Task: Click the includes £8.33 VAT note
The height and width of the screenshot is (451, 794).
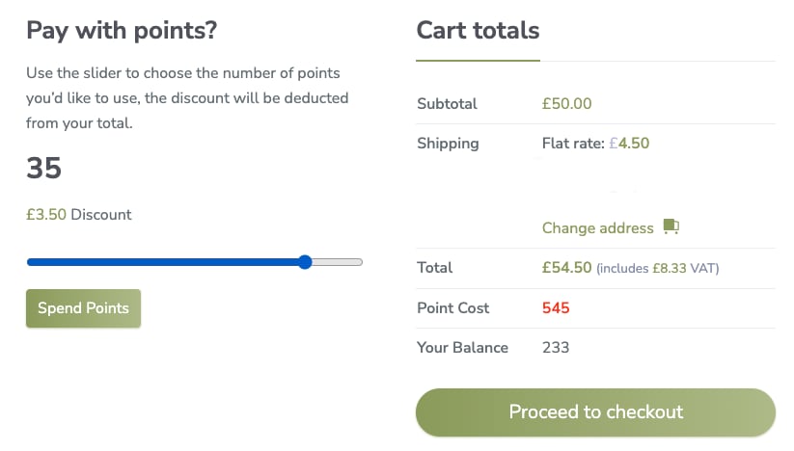Action: [x=658, y=269]
